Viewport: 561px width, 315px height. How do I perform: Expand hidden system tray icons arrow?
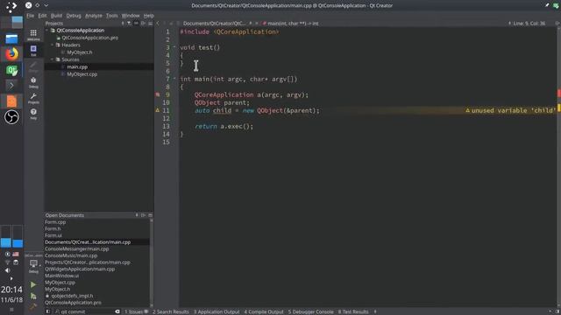point(11,278)
